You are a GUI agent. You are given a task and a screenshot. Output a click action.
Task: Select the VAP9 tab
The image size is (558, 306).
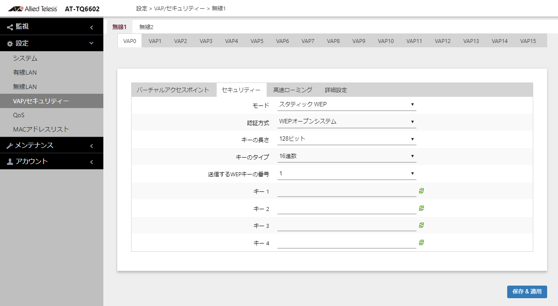pos(359,41)
